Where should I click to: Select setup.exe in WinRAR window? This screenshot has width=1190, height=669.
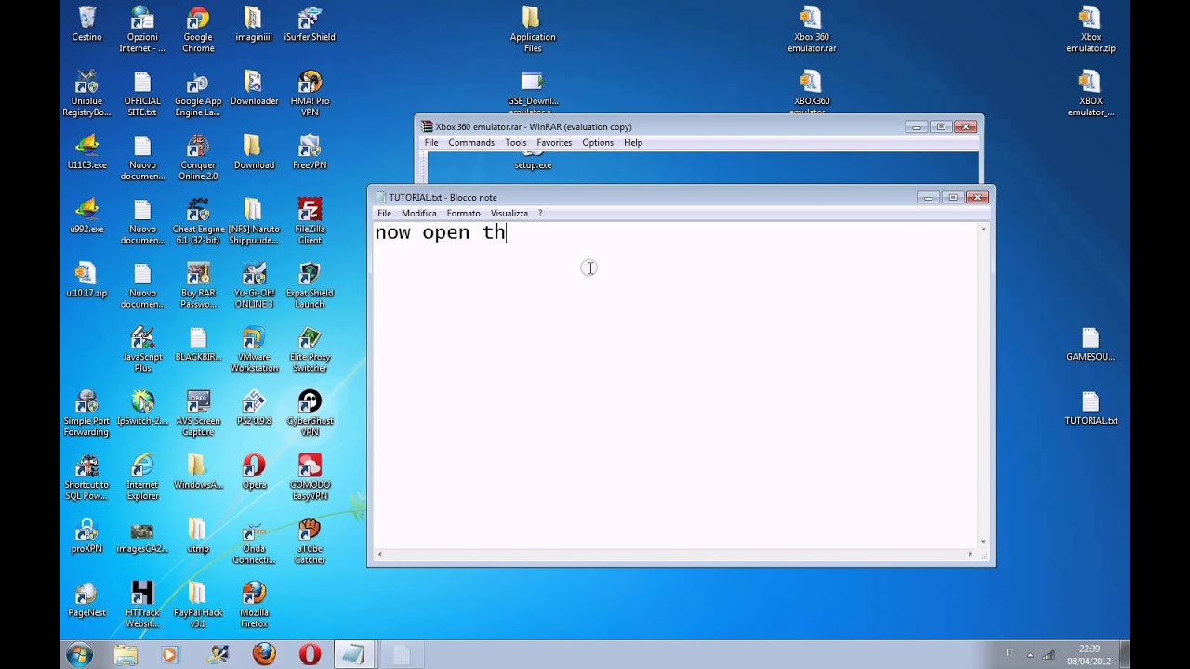coord(533,162)
